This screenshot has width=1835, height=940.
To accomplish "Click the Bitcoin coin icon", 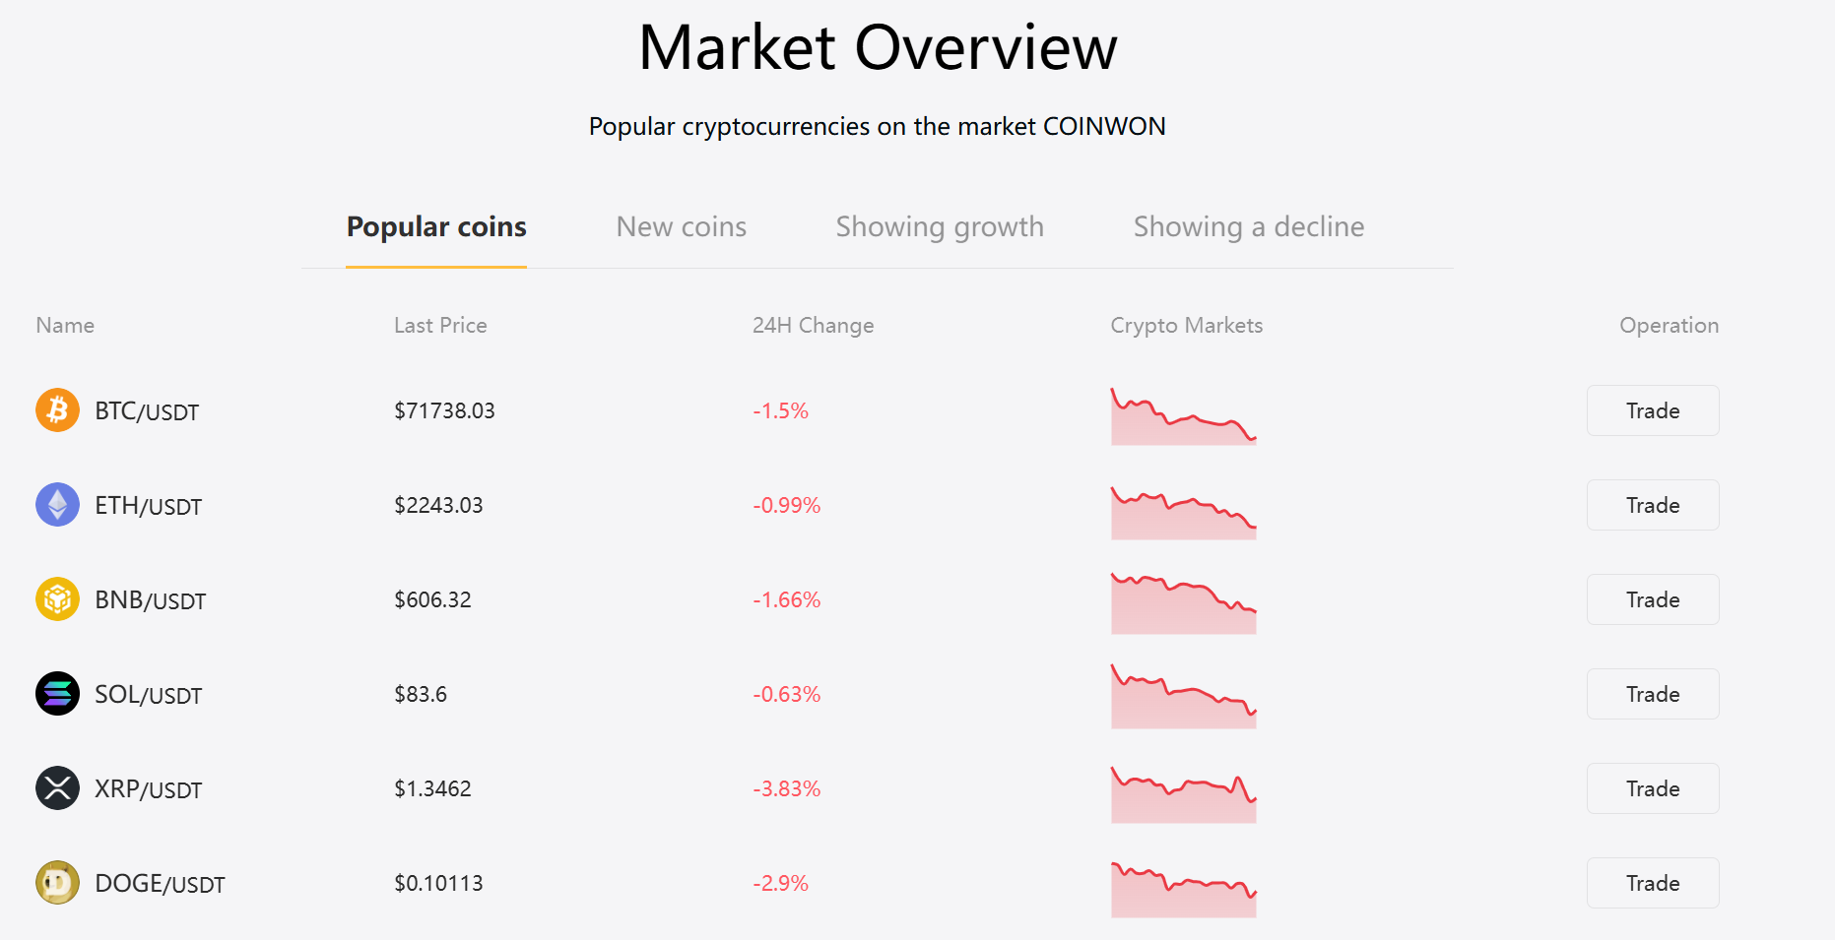I will point(57,410).
